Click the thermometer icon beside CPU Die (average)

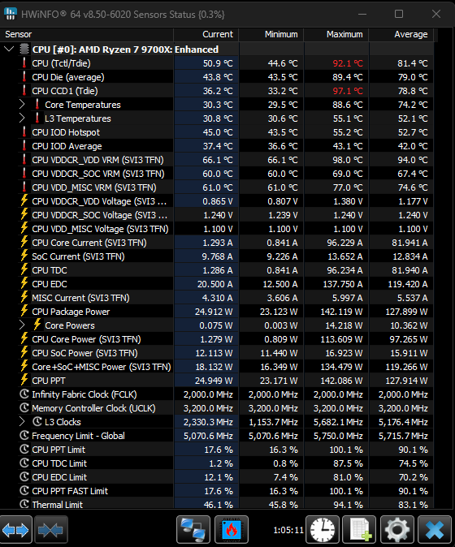tap(24, 77)
